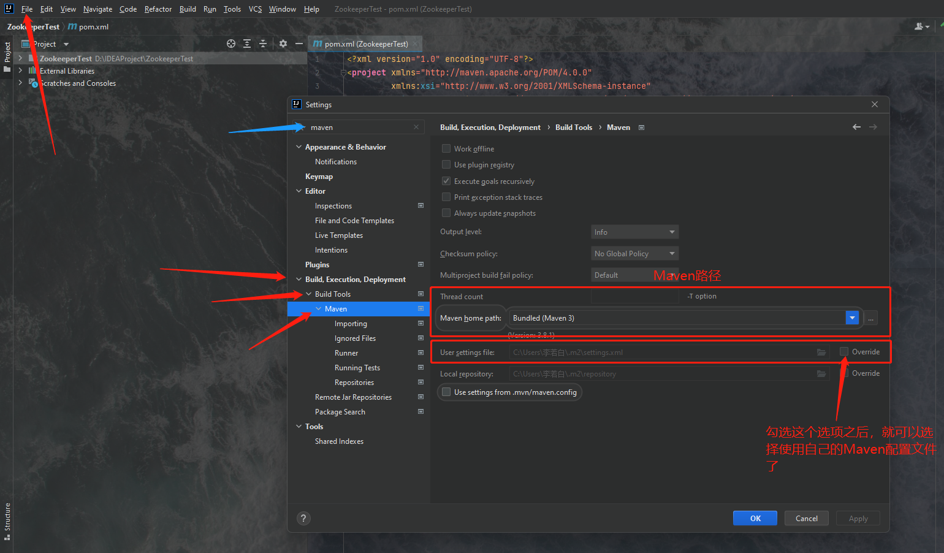Click the settings search field
Viewport: 944px width, 553px height.
coord(359,127)
